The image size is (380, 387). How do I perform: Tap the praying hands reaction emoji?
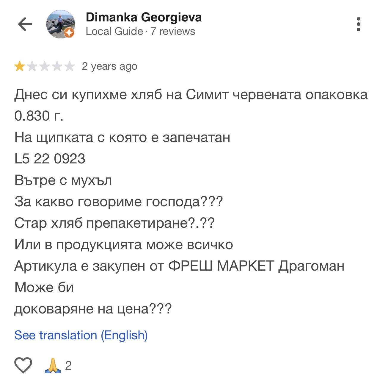pos(52,366)
